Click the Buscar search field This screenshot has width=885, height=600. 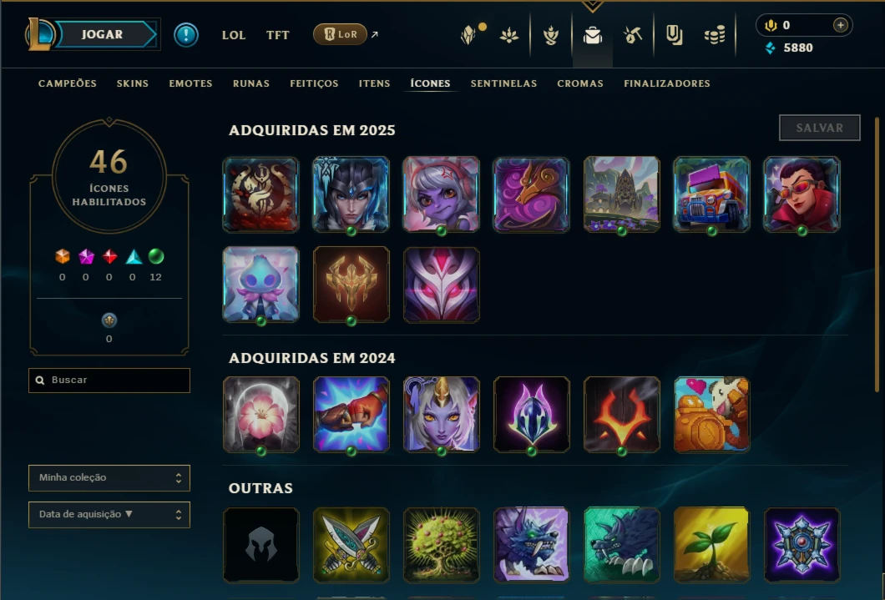pyautogui.click(x=109, y=380)
